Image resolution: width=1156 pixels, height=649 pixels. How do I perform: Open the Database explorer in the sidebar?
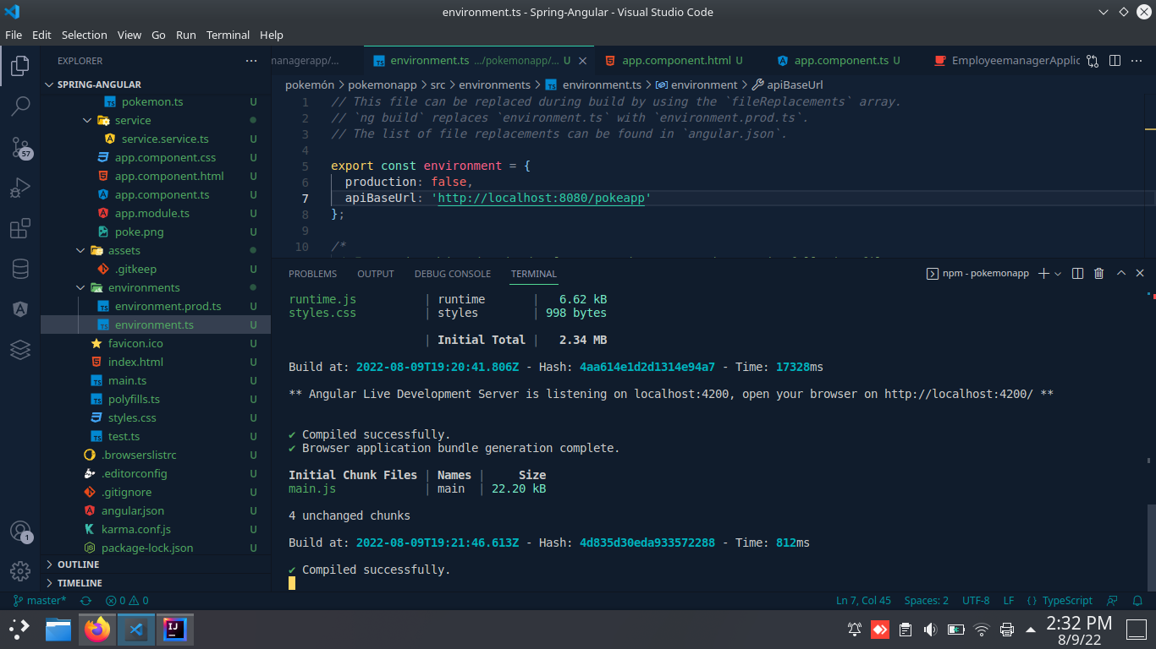[20, 269]
